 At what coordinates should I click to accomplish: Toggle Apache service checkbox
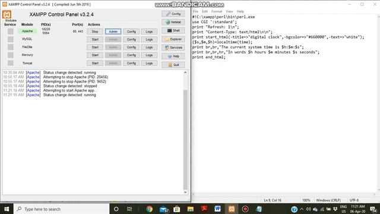(x=11, y=32)
